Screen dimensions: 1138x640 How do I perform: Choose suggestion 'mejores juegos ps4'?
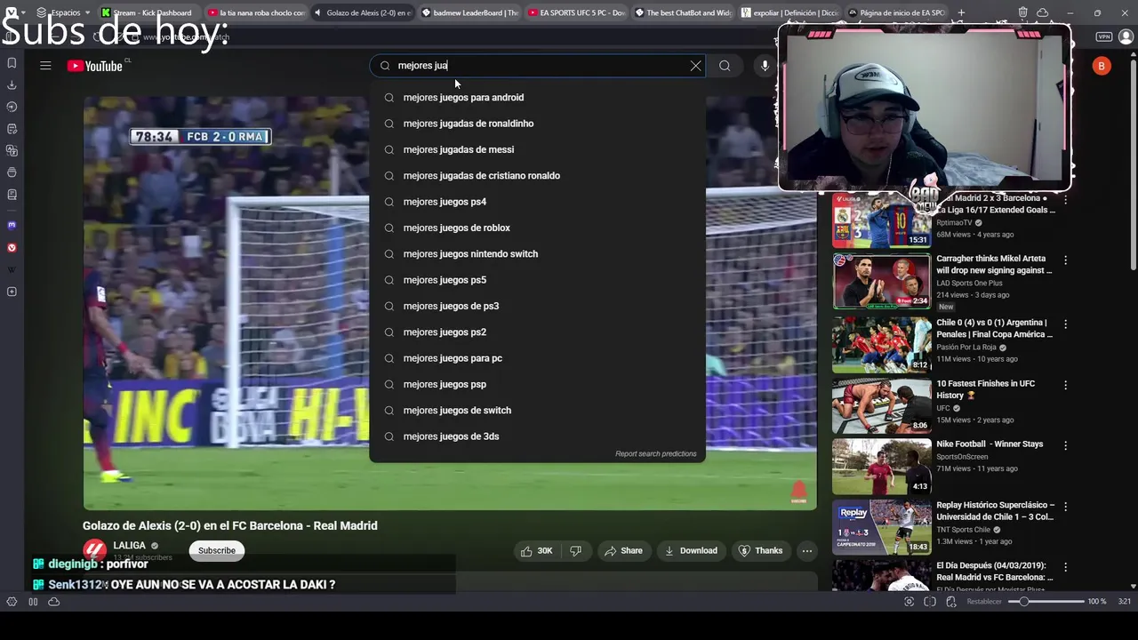[x=537, y=202]
